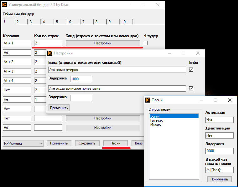Screen dimensions: 238x187
Task: Open tab 10 of the binder
Action: (x=124, y=22)
